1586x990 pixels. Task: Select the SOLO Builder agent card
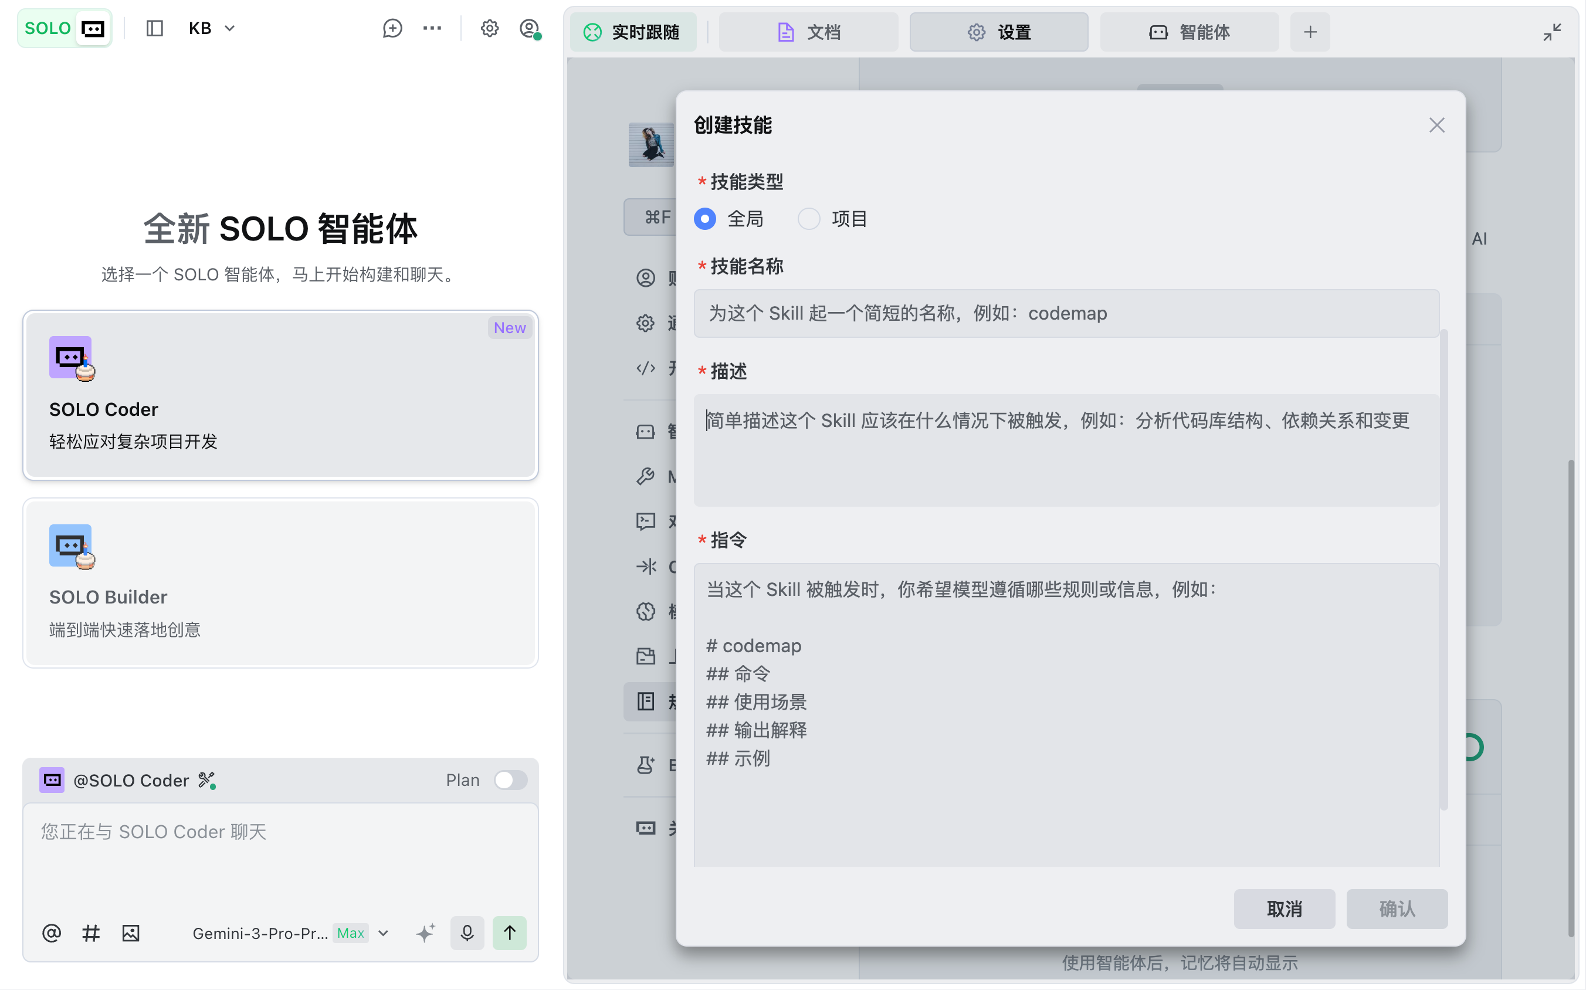(280, 582)
